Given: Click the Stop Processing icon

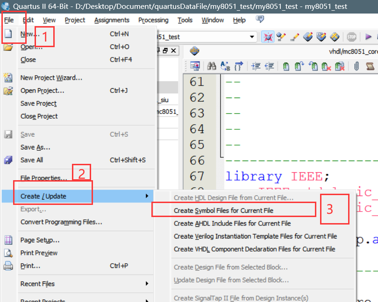Looking at the screenshot, I should (x=351, y=37).
